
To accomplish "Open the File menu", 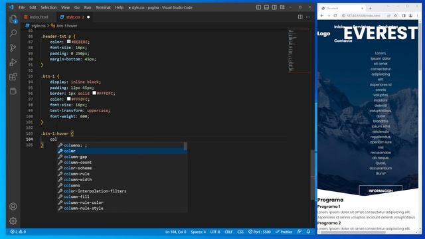I will (x=22, y=7).
